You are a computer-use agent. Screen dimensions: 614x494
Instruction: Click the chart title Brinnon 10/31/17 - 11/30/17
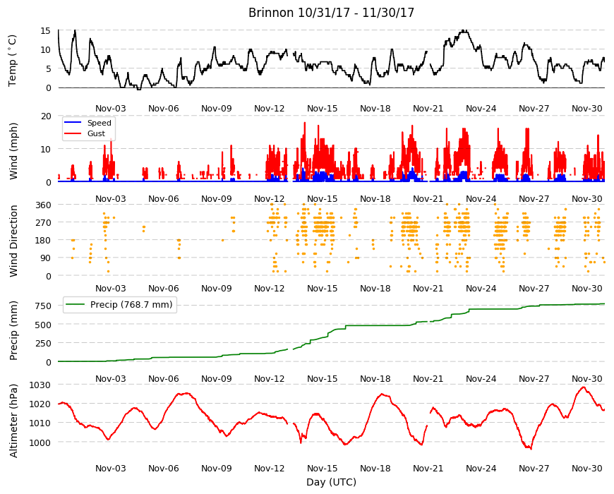click(x=331, y=13)
